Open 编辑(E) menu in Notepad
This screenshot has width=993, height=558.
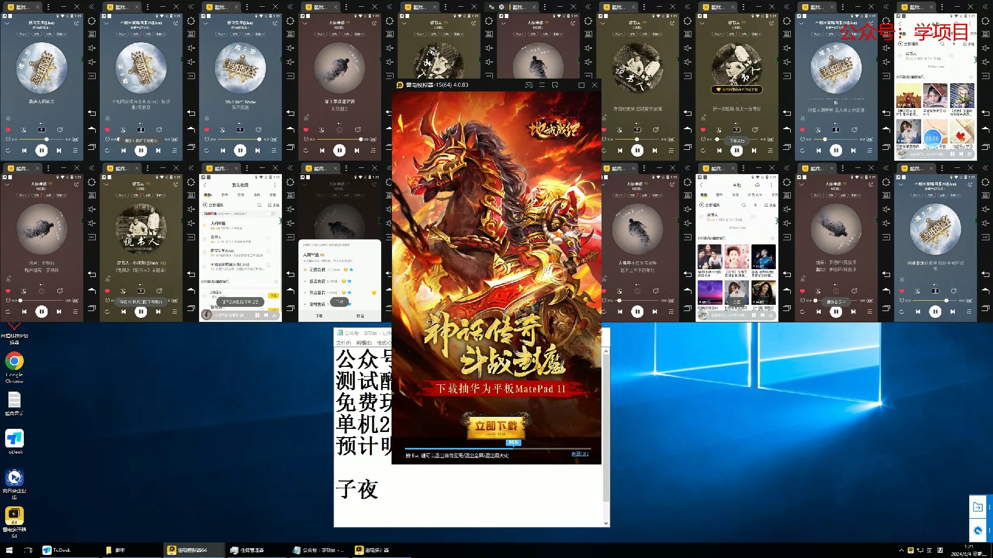coord(364,343)
